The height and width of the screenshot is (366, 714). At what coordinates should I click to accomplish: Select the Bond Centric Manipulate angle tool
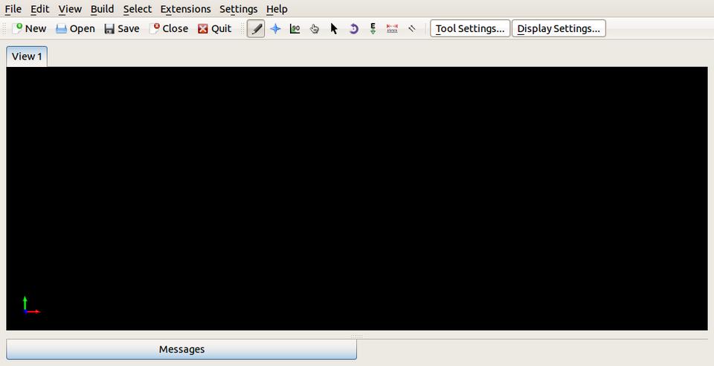[x=295, y=29]
